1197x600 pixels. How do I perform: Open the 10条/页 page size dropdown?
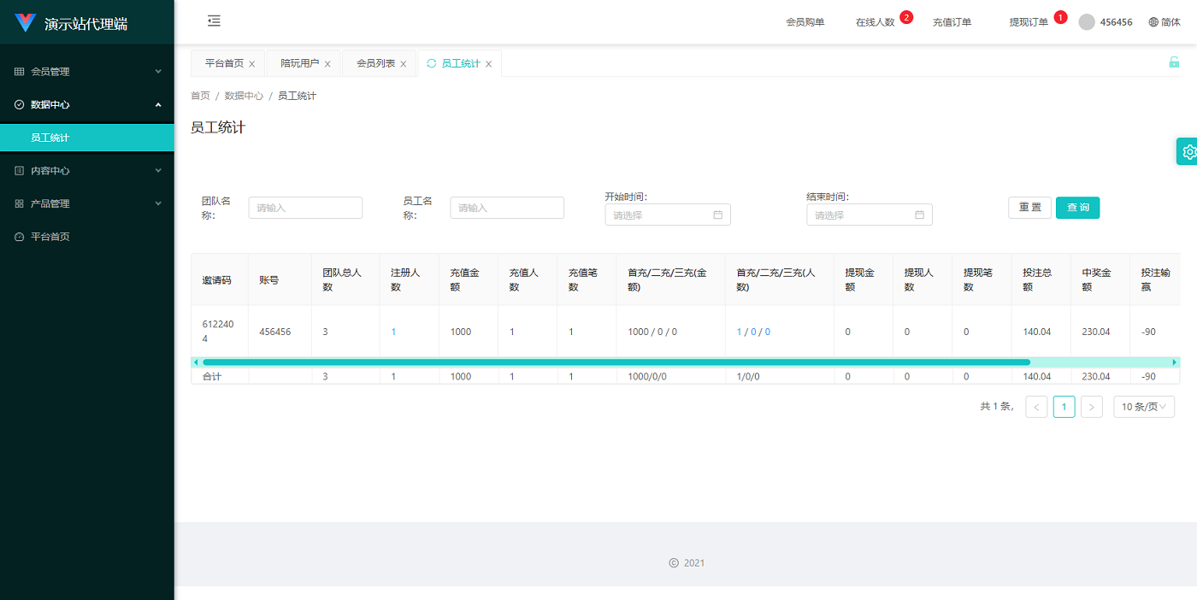tap(1143, 407)
